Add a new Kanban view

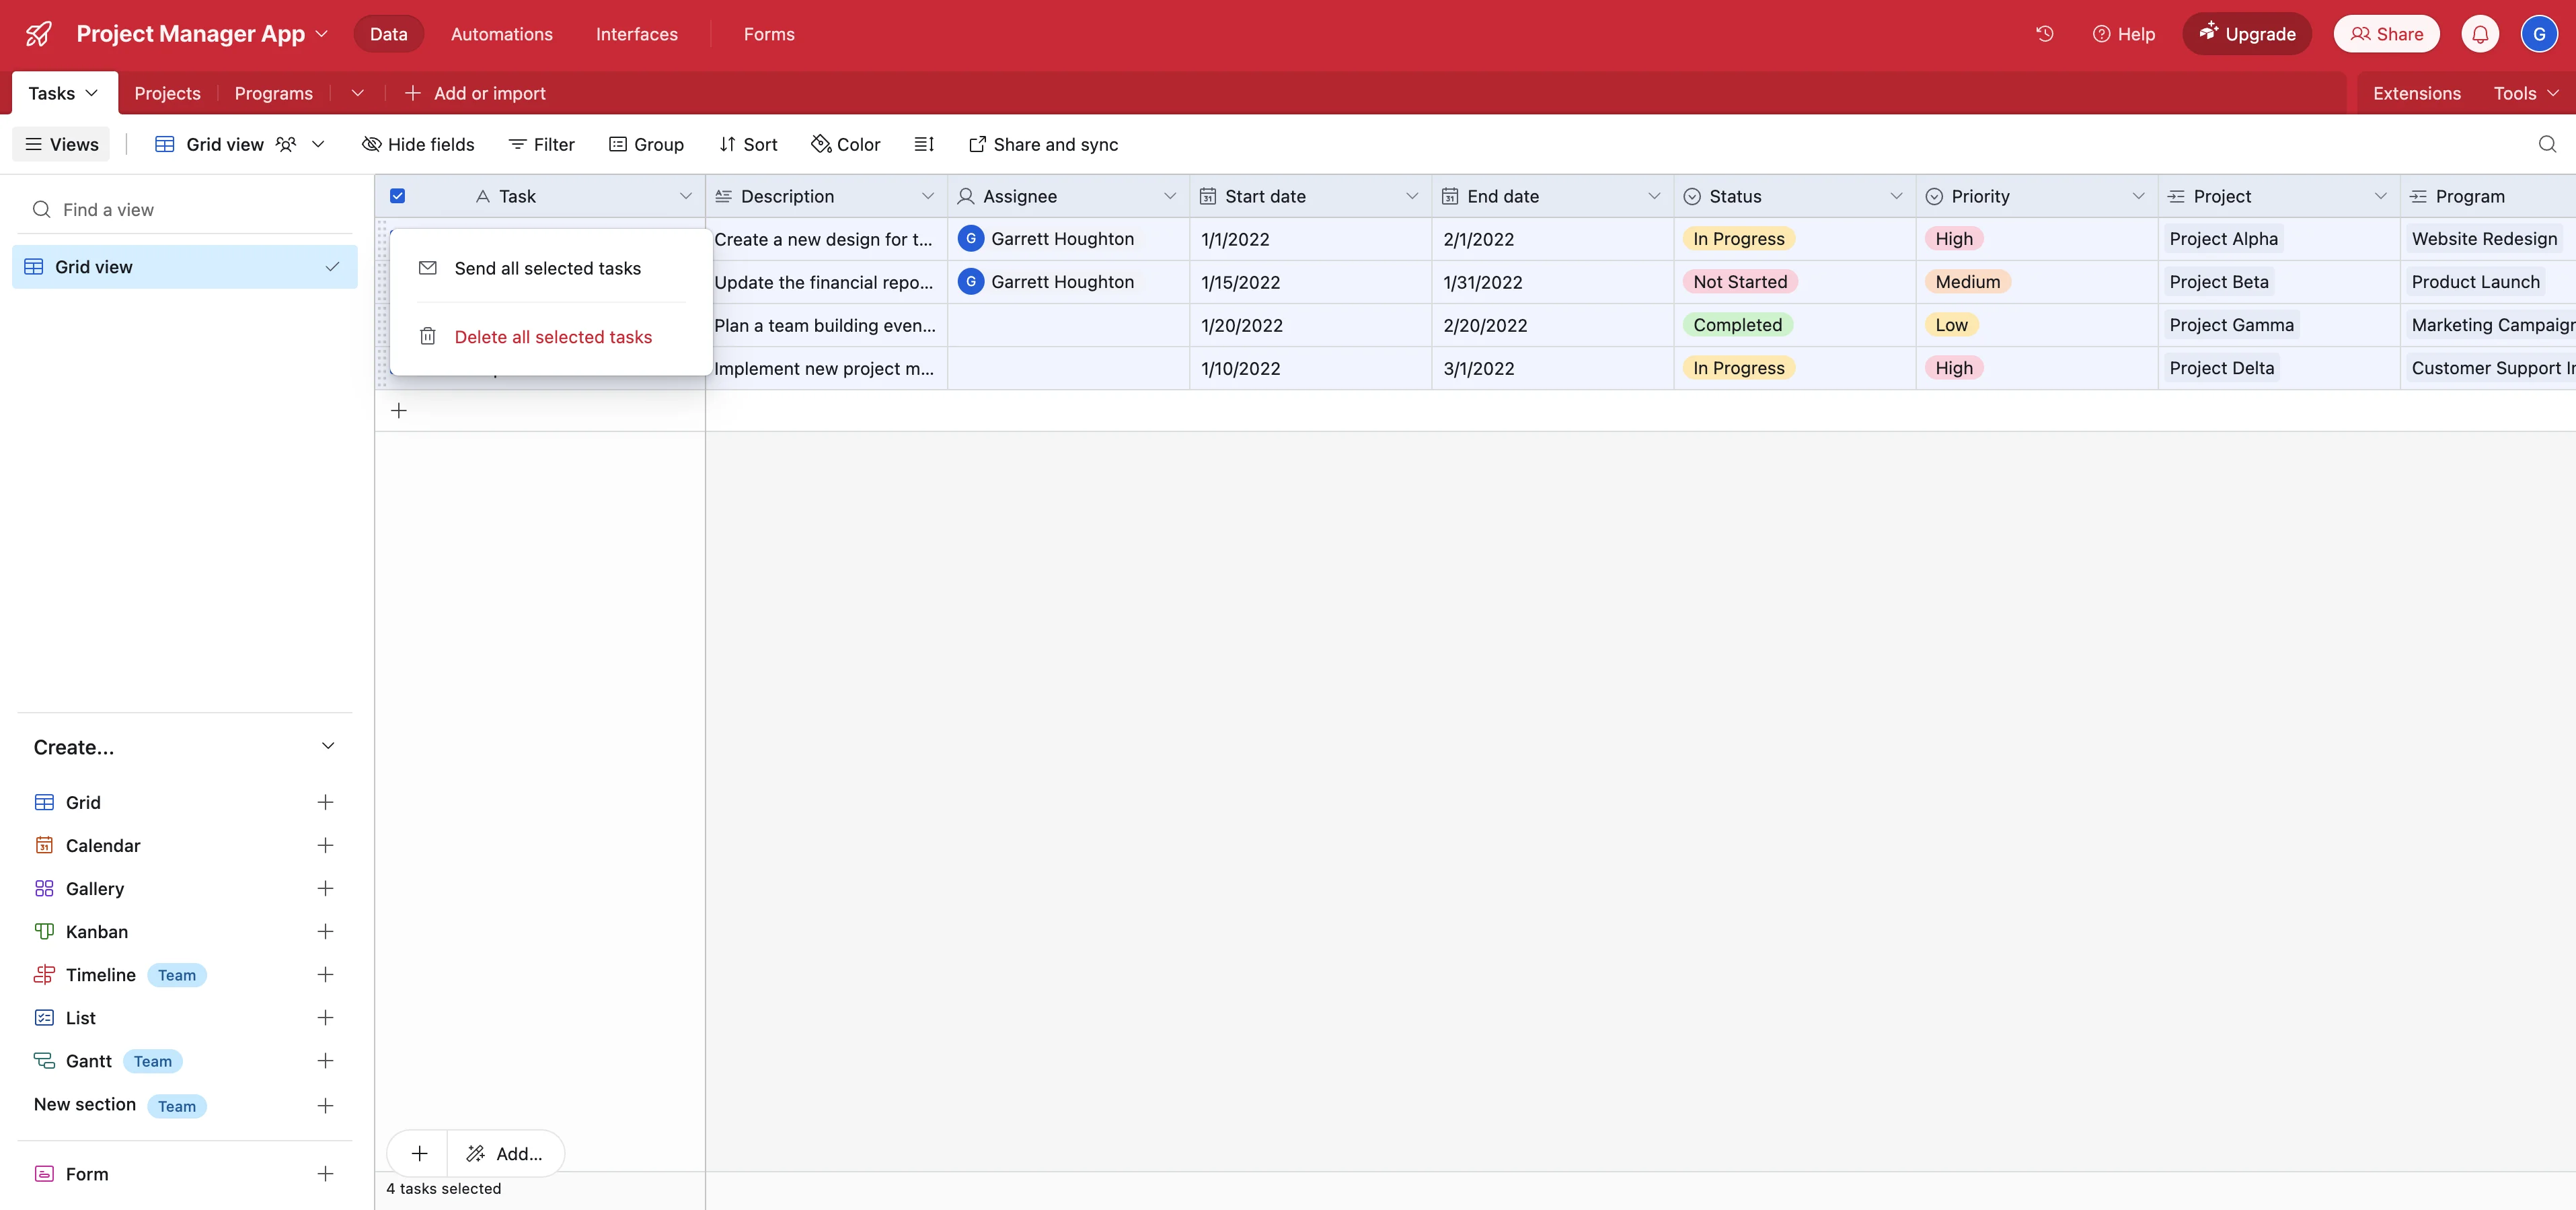tap(325, 932)
